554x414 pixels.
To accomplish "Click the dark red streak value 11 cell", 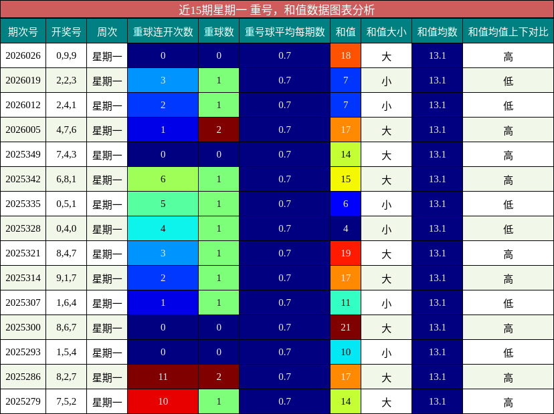I will 163,377.
